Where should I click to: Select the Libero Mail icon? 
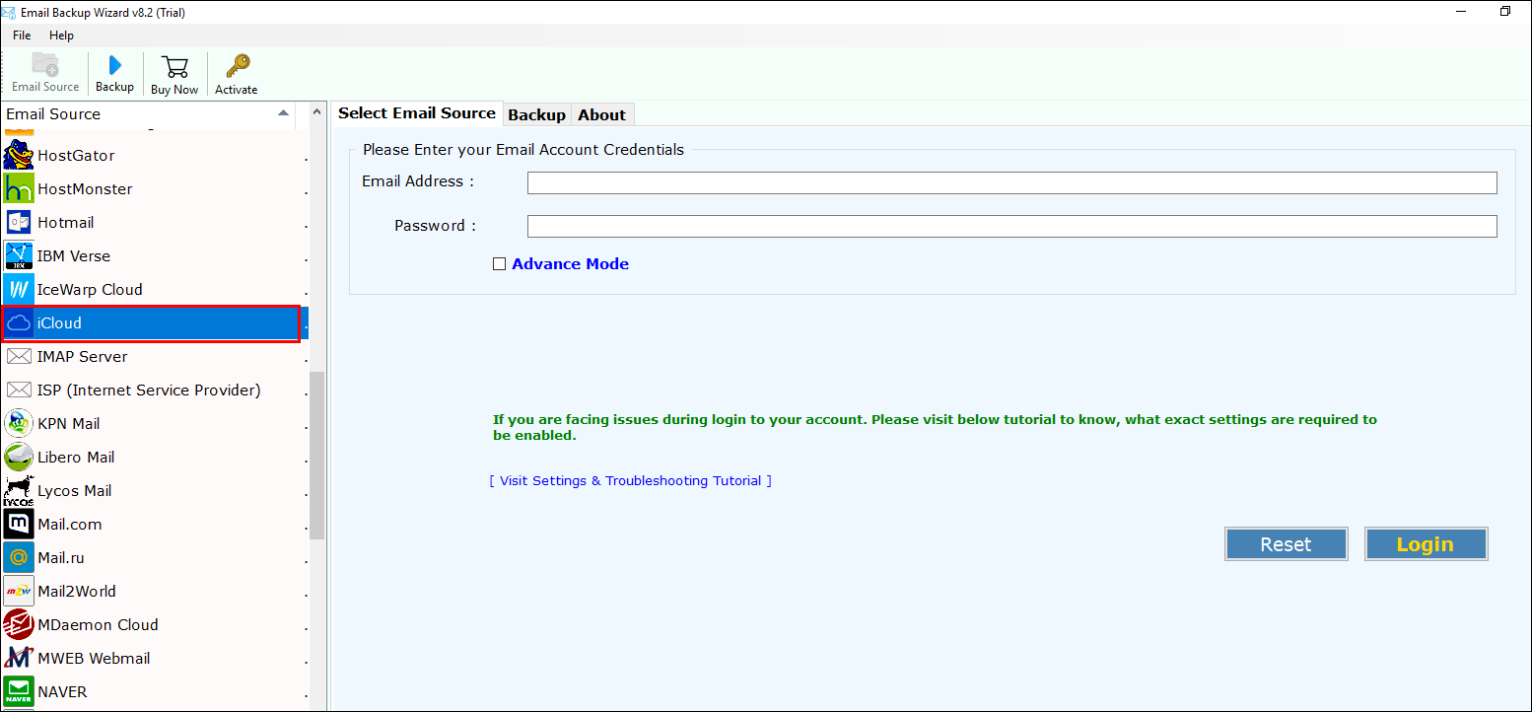click(19, 458)
